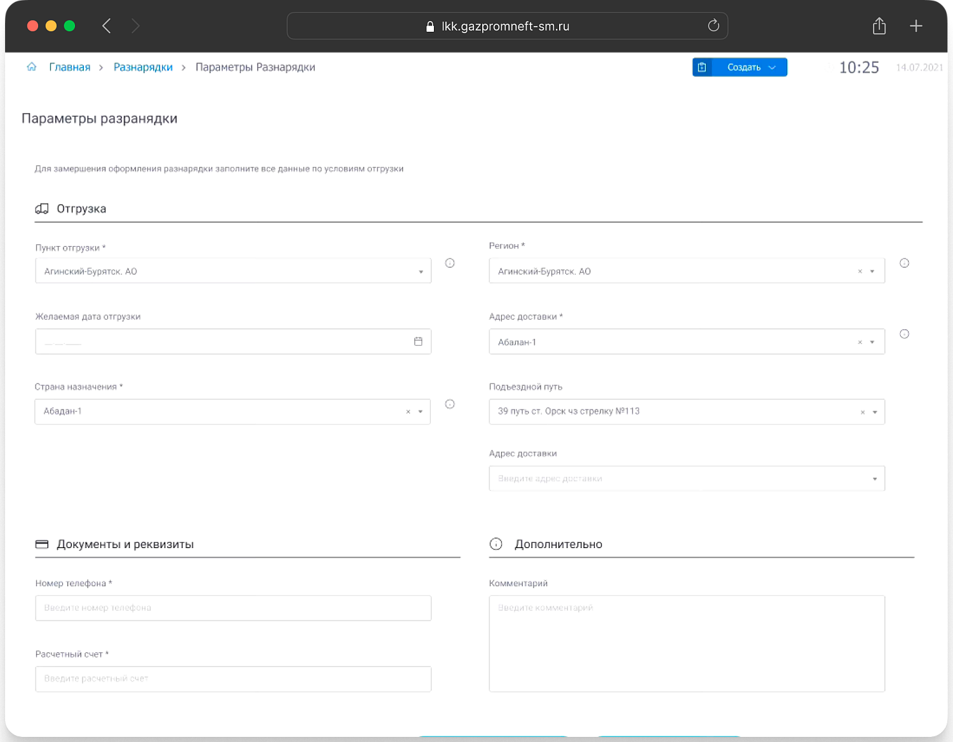Click the 39 путь ст. Орск value

coord(569,411)
